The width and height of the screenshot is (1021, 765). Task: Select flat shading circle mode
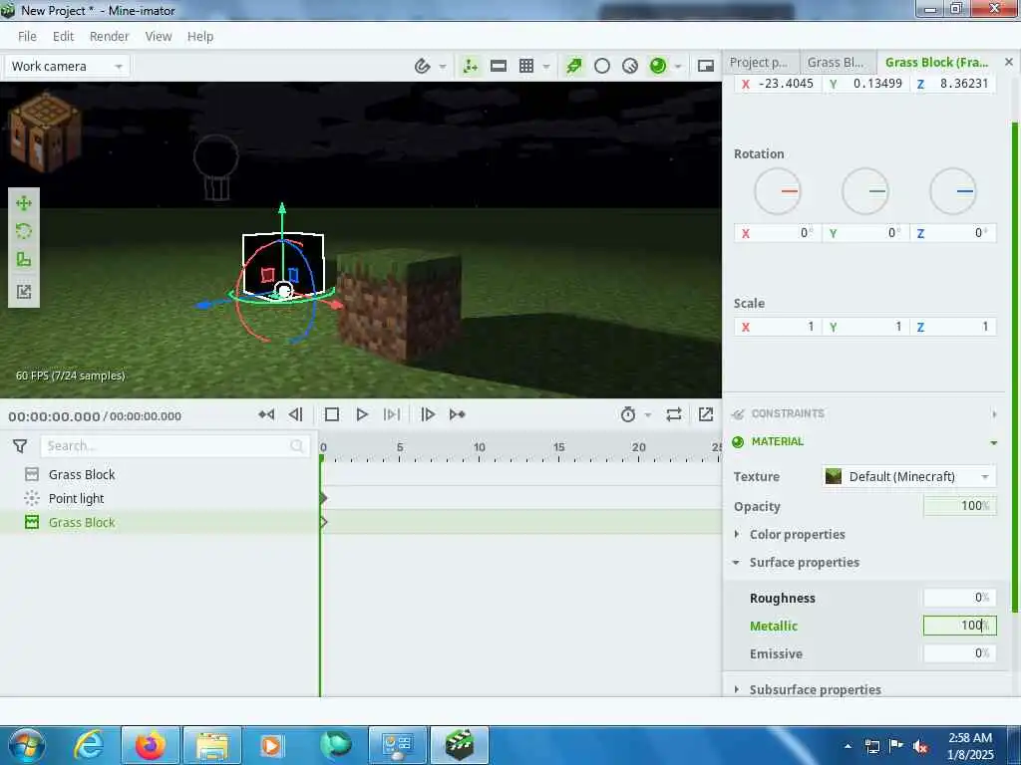pyautogui.click(x=602, y=66)
